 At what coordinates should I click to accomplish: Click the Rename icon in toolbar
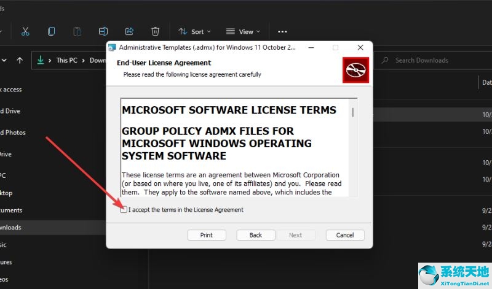pos(103,31)
